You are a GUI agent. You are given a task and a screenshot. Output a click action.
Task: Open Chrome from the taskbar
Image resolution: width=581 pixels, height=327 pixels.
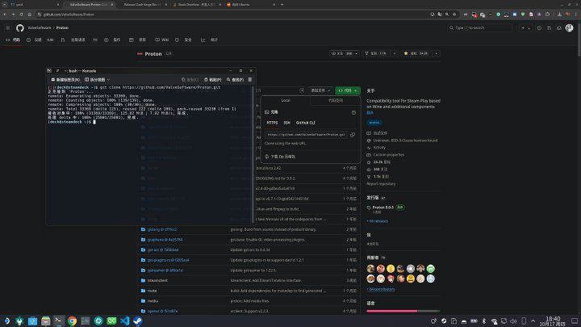(x=72, y=321)
